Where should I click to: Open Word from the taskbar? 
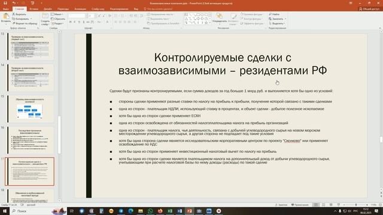pos(180,211)
